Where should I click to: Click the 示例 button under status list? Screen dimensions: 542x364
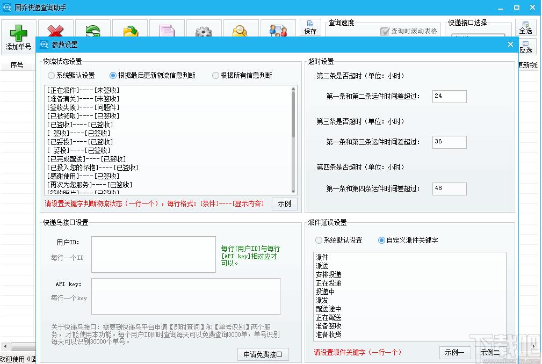[x=285, y=204]
